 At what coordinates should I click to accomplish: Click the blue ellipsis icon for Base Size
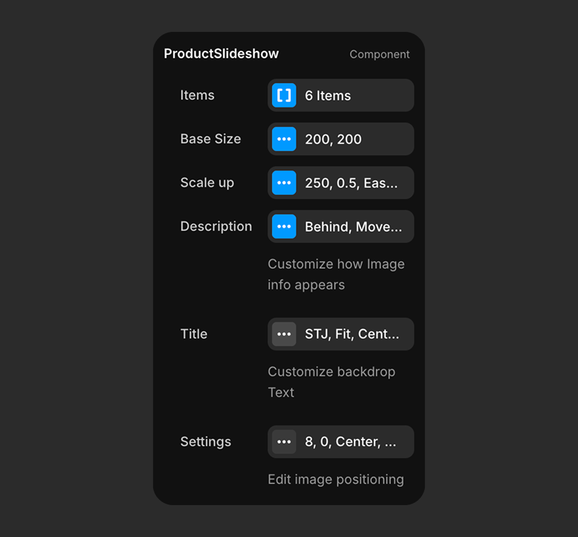[284, 139]
